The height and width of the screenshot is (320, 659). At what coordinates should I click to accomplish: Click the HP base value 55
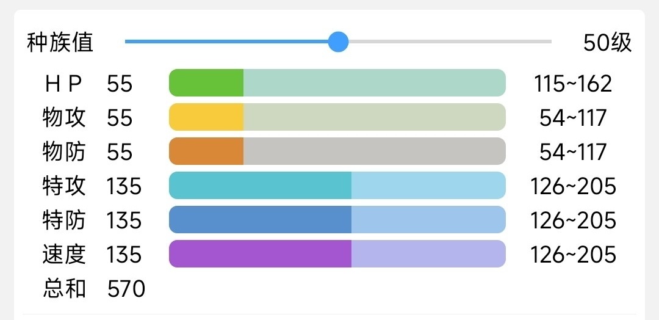click(x=120, y=84)
